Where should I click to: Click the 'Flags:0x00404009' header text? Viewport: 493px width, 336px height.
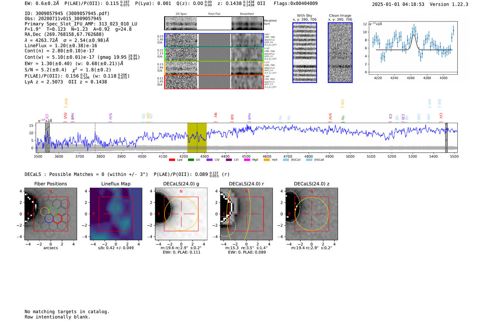click(x=295, y=4)
